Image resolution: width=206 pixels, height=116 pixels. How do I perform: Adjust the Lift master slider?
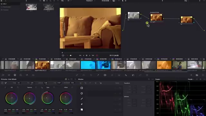(x=11, y=113)
